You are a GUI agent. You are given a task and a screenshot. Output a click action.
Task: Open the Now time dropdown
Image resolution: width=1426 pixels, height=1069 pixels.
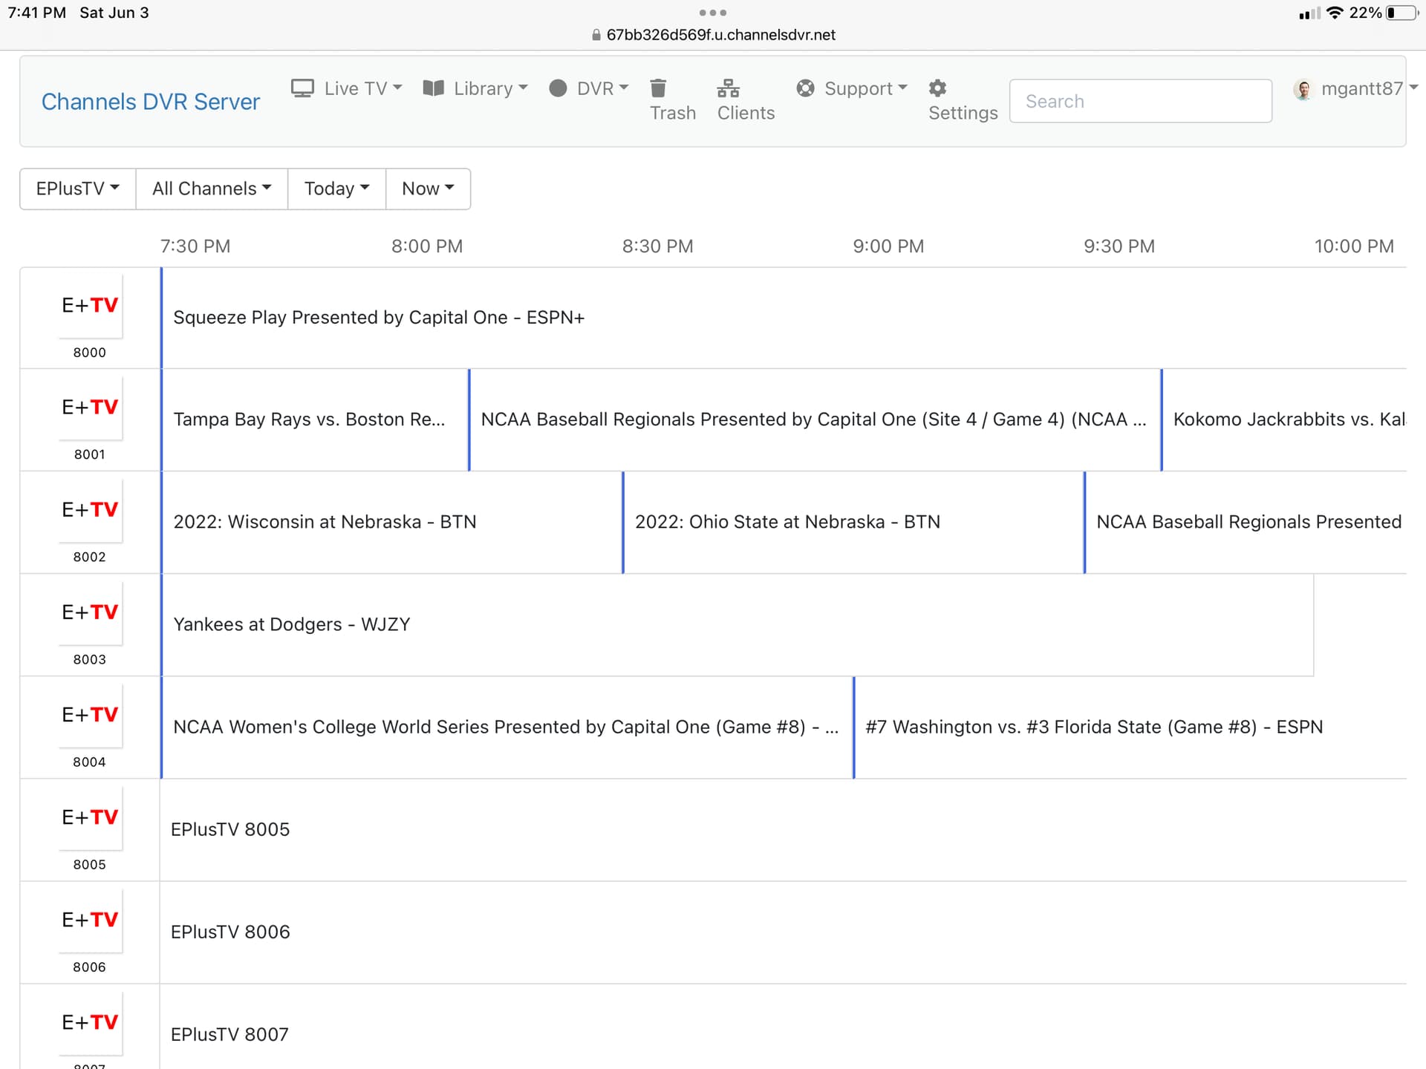(x=428, y=189)
